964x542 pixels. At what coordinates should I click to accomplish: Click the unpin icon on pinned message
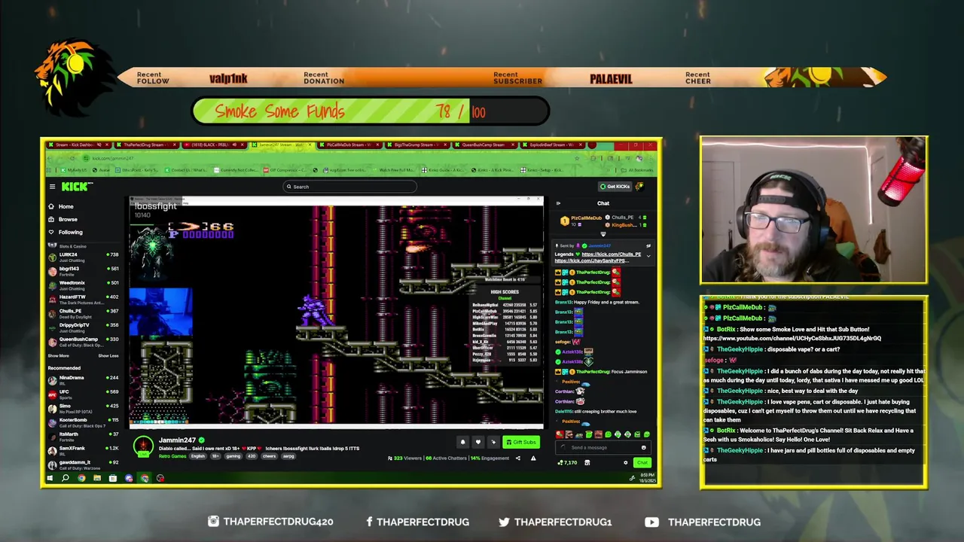(x=648, y=245)
